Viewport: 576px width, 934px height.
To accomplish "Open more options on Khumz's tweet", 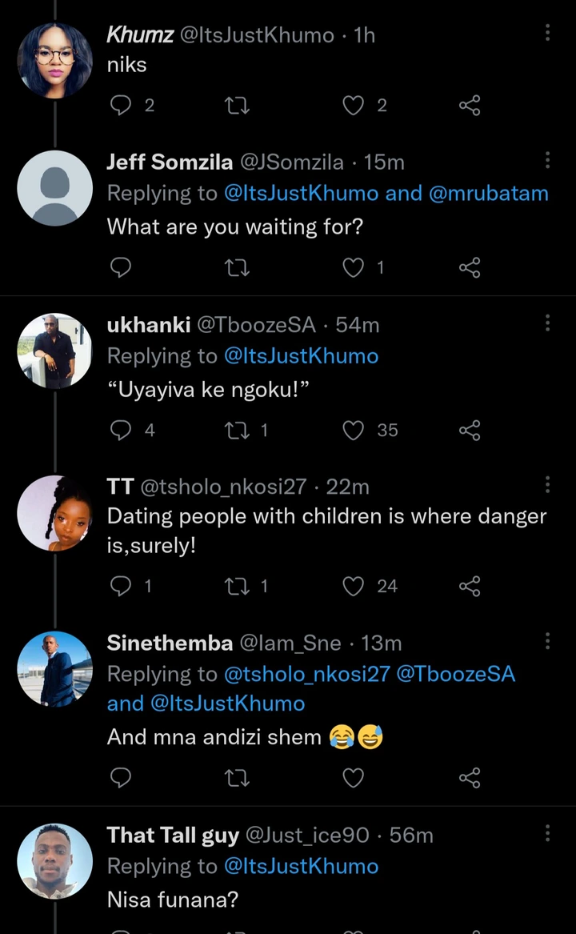I will pyautogui.click(x=548, y=32).
